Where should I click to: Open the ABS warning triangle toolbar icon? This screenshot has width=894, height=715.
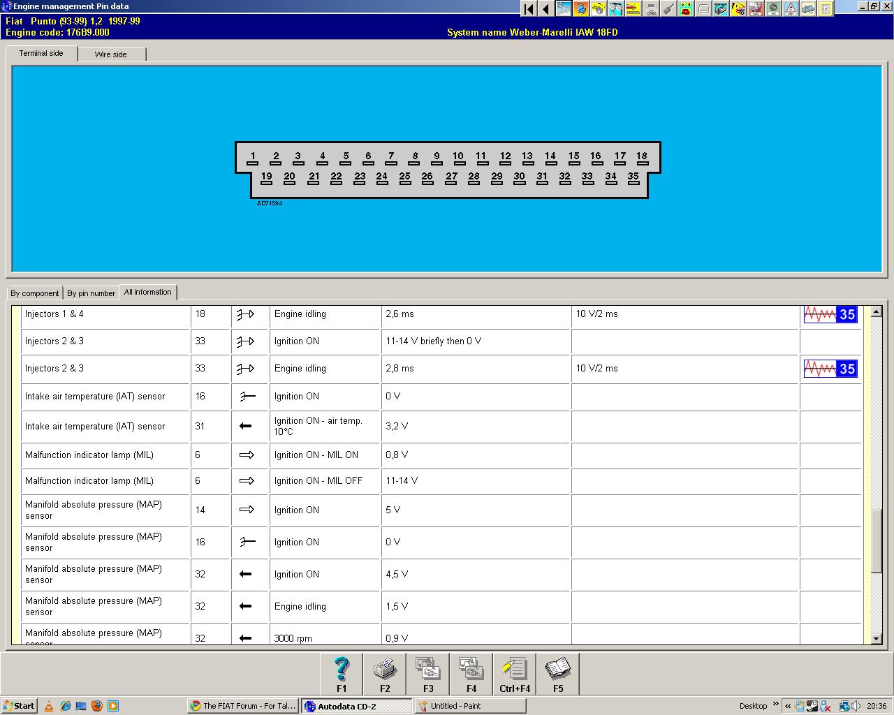coord(791,9)
